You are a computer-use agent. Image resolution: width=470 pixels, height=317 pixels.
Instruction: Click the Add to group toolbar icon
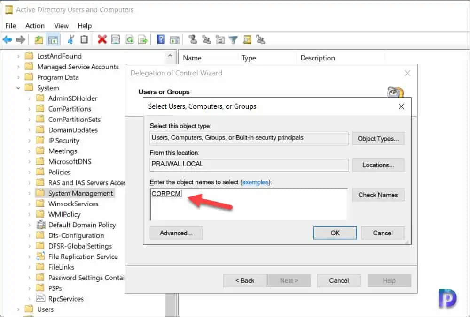[x=260, y=39]
